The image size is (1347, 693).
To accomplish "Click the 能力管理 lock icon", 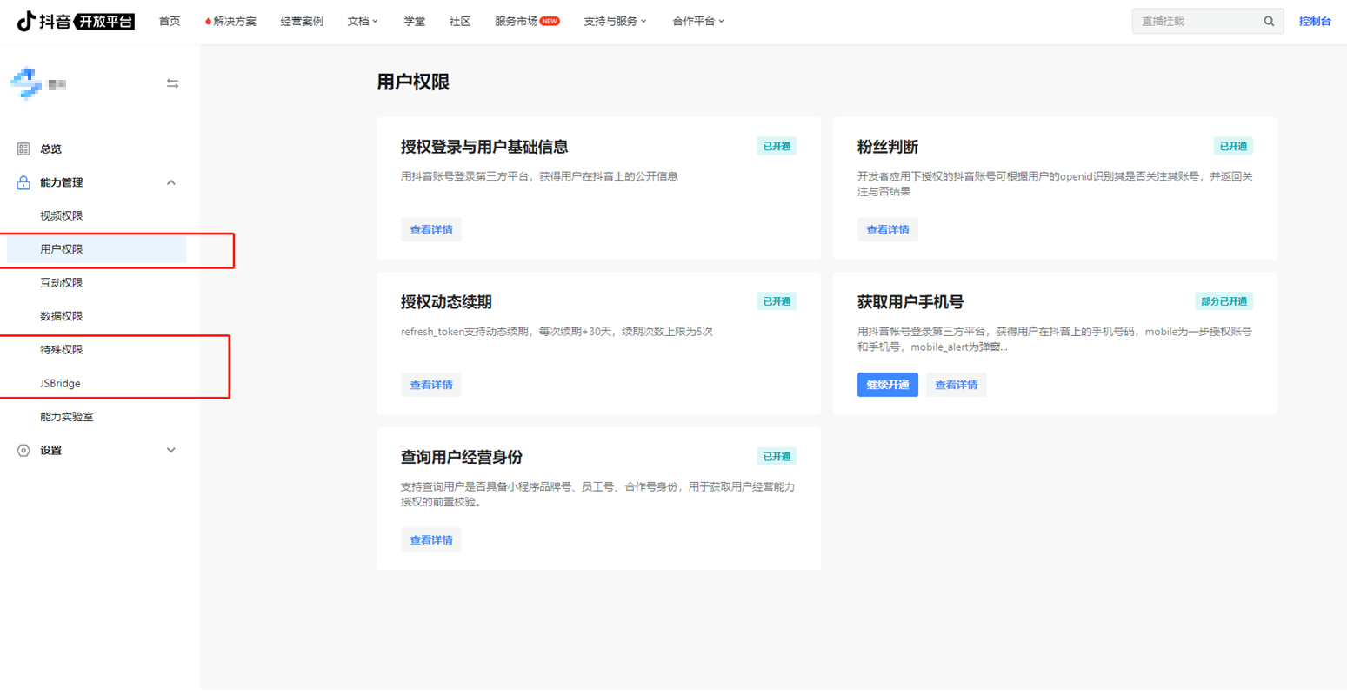I will coord(23,182).
